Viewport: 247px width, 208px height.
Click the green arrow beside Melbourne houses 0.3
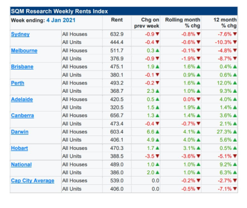click(157, 50)
